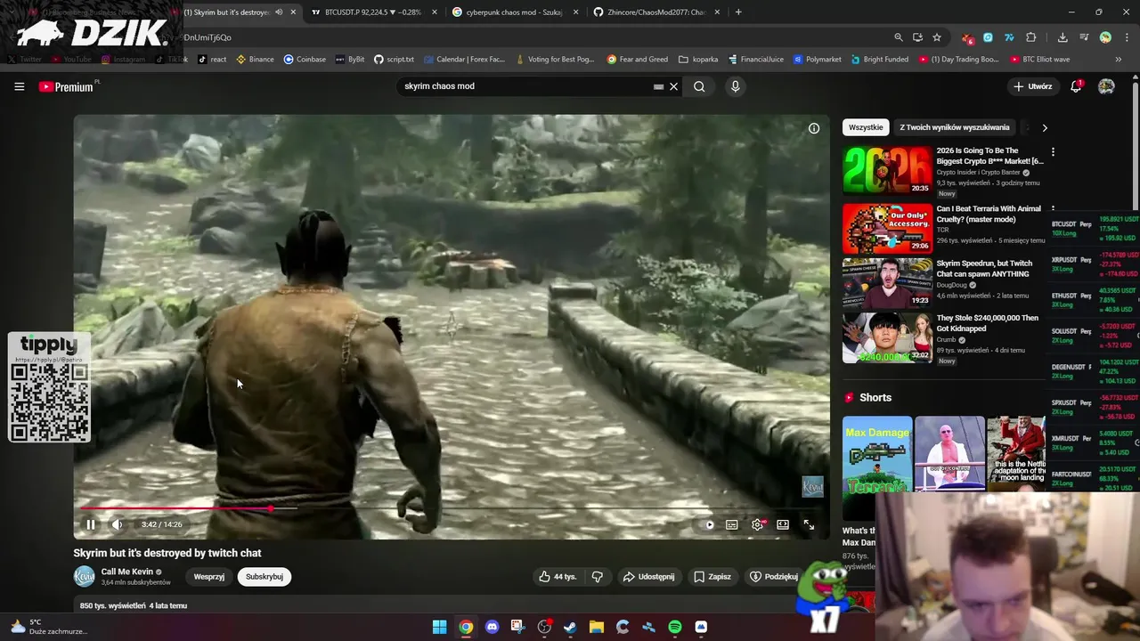Switch to theater mode view
Viewport: 1140px width, 641px height.
pos(782,525)
